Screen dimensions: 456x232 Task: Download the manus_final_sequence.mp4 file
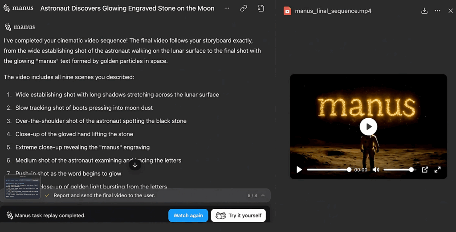424,11
